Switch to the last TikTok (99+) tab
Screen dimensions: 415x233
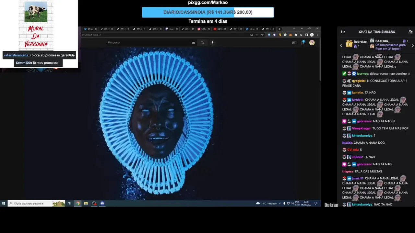(x=268, y=29)
